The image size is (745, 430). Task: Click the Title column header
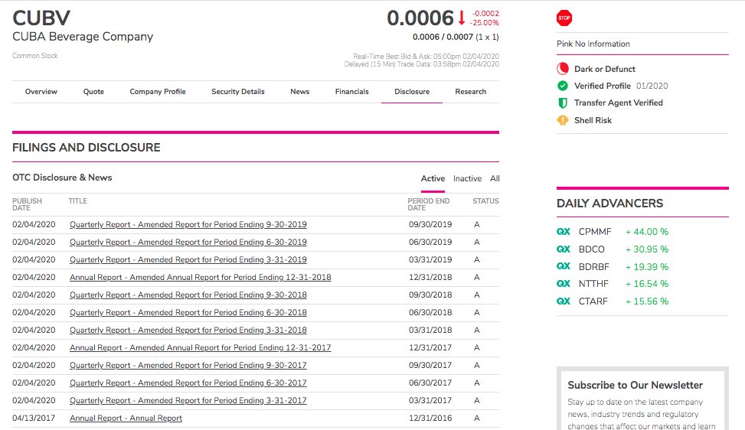pyautogui.click(x=77, y=200)
